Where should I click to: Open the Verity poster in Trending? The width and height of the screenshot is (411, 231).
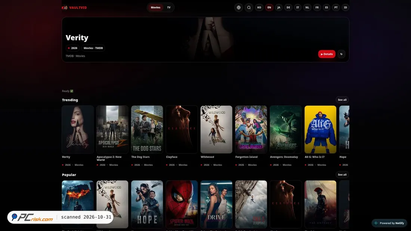coord(78,129)
